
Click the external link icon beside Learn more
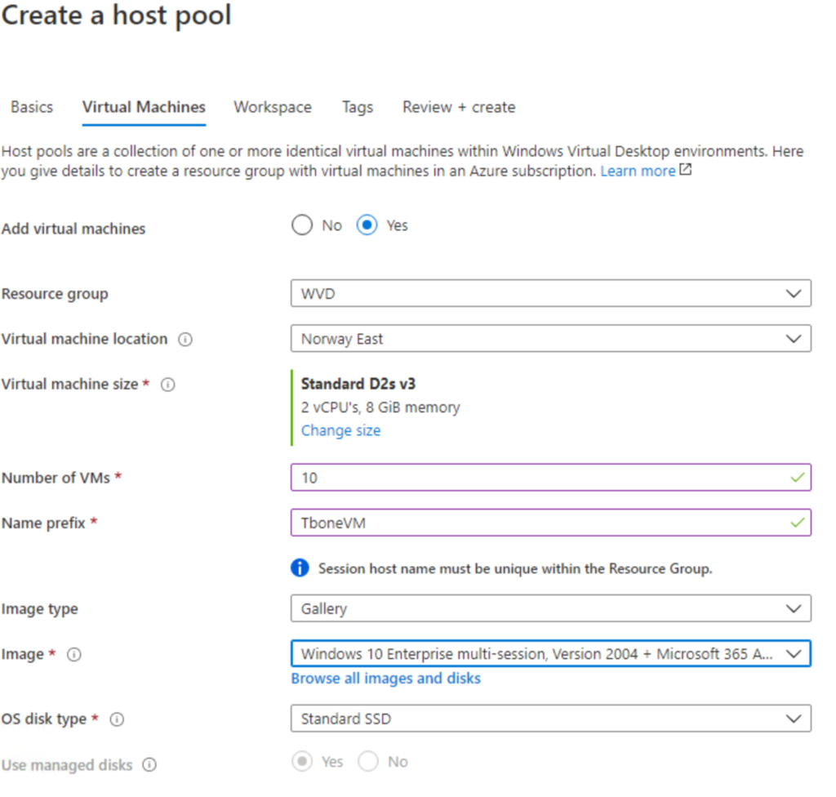pyautogui.click(x=686, y=170)
